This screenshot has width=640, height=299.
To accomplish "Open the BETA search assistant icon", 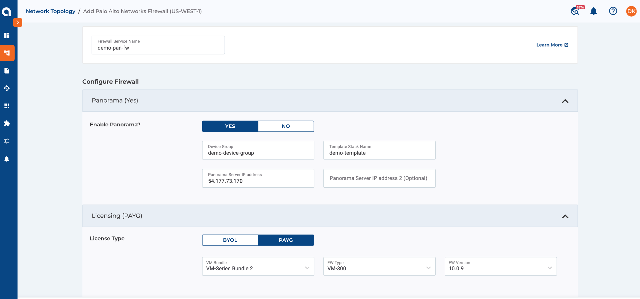I will pyautogui.click(x=575, y=11).
